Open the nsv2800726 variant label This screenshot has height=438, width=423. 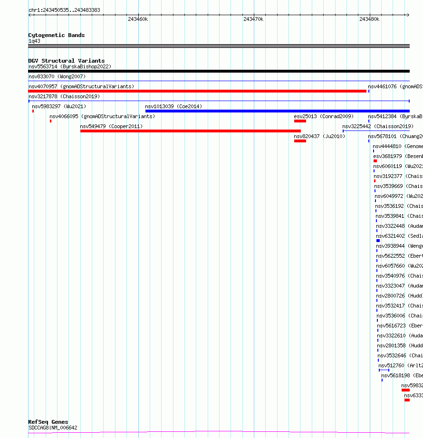[400, 296]
